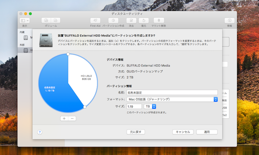Click the Cancel (キャンセル) button
The width and height of the screenshot is (259, 155).
[x=183, y=132]
